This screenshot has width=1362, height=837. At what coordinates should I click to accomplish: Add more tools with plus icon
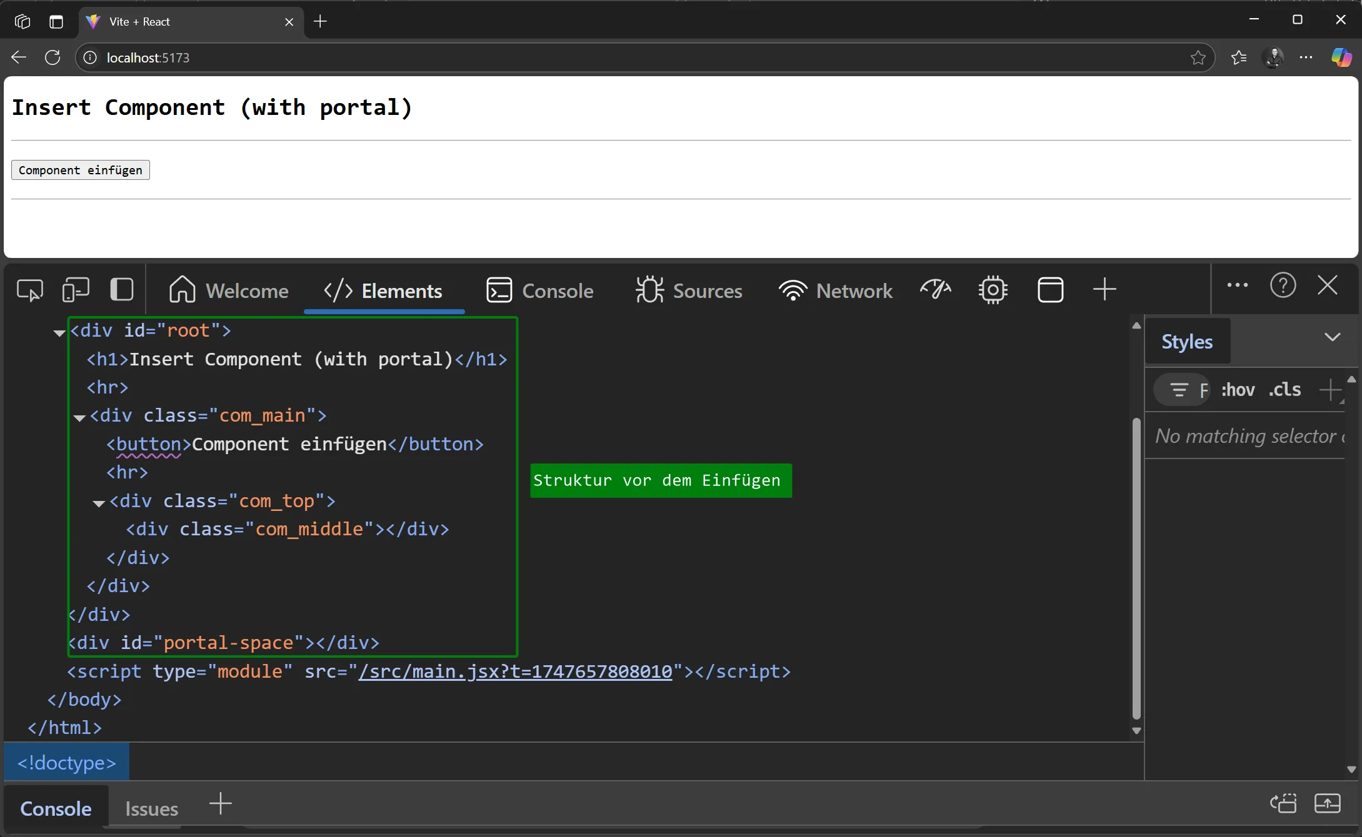coord(1104,289)
